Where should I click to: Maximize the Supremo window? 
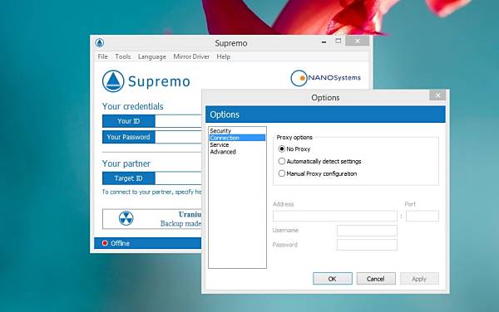(x=338, y=41)
